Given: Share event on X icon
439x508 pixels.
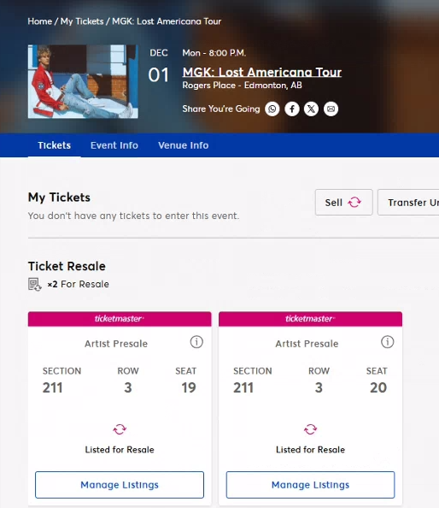Looking at the screenshot, I should click(311, 109).
